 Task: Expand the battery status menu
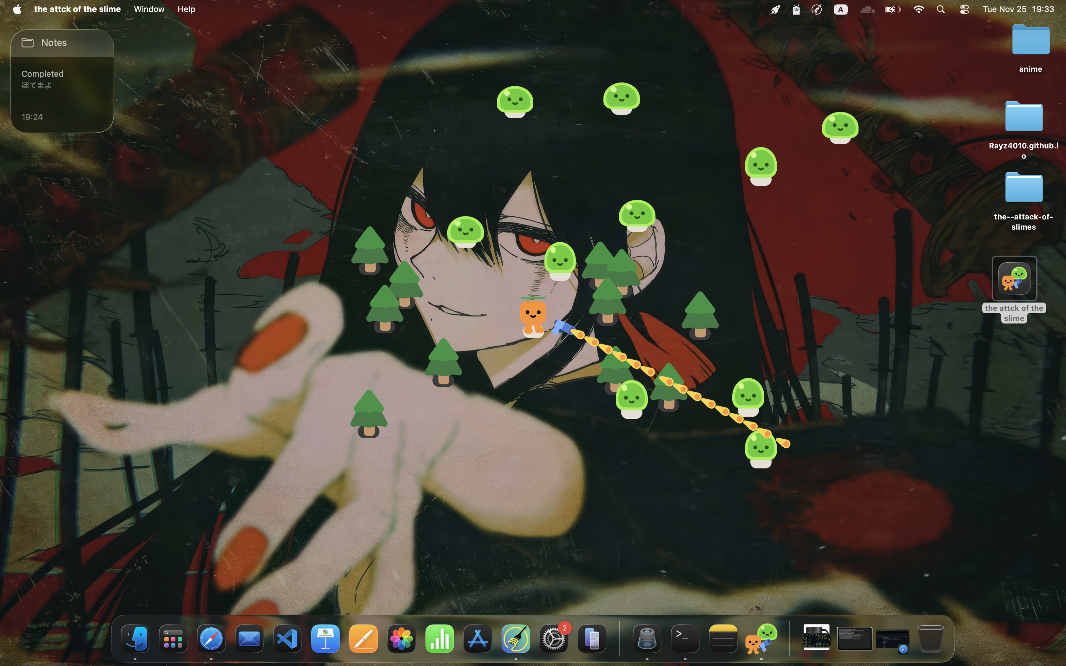[x=893, y=9]
